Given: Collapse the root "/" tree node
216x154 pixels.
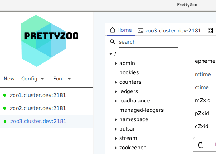Looking at the screenshot, I should 111,54.
